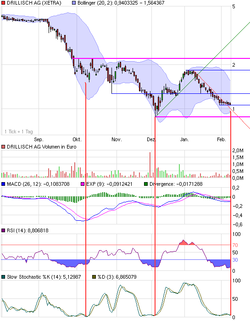Click the %D (3): 6,865079 label
Viewport: 250px width, 321px height.
tap(117, 277)
